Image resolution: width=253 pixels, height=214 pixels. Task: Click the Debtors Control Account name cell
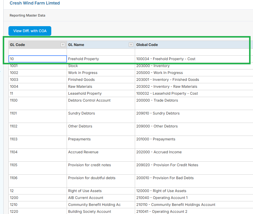click(x=101, y=103)
